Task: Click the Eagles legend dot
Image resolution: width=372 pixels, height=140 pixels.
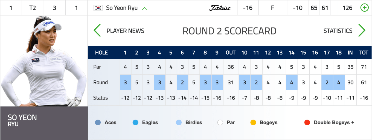Action: [x=135, y=123]
